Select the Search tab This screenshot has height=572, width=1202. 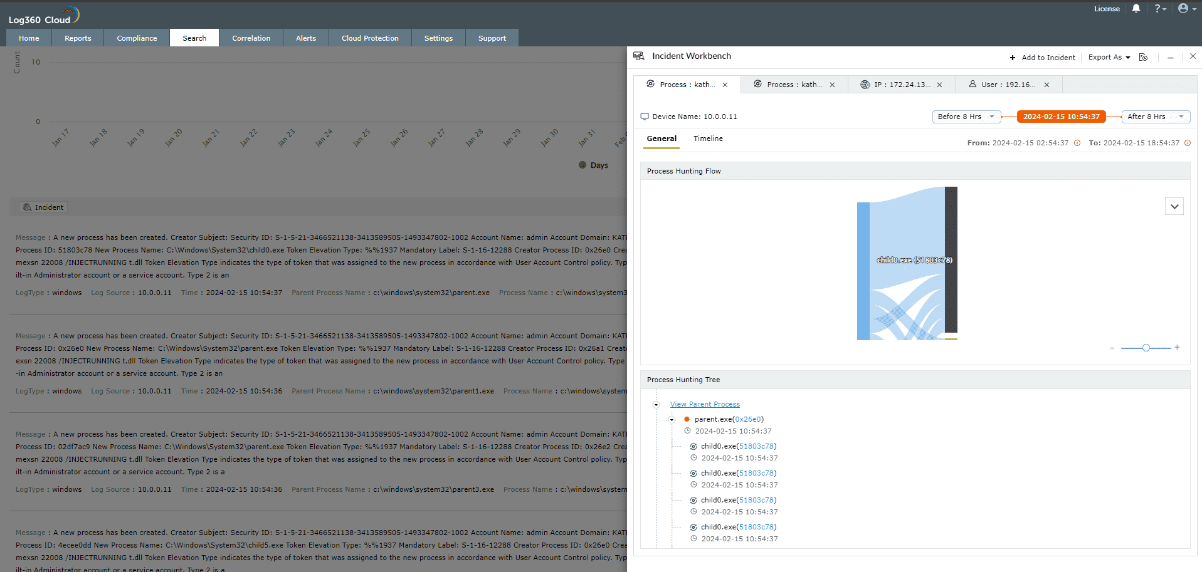[x=194, y=38]
